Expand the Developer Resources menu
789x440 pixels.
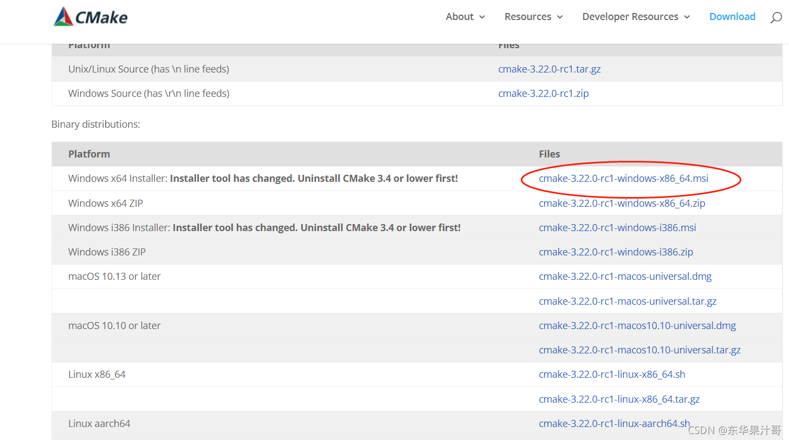coord(636,17)
